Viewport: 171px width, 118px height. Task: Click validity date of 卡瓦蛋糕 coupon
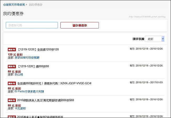point(146,99)
